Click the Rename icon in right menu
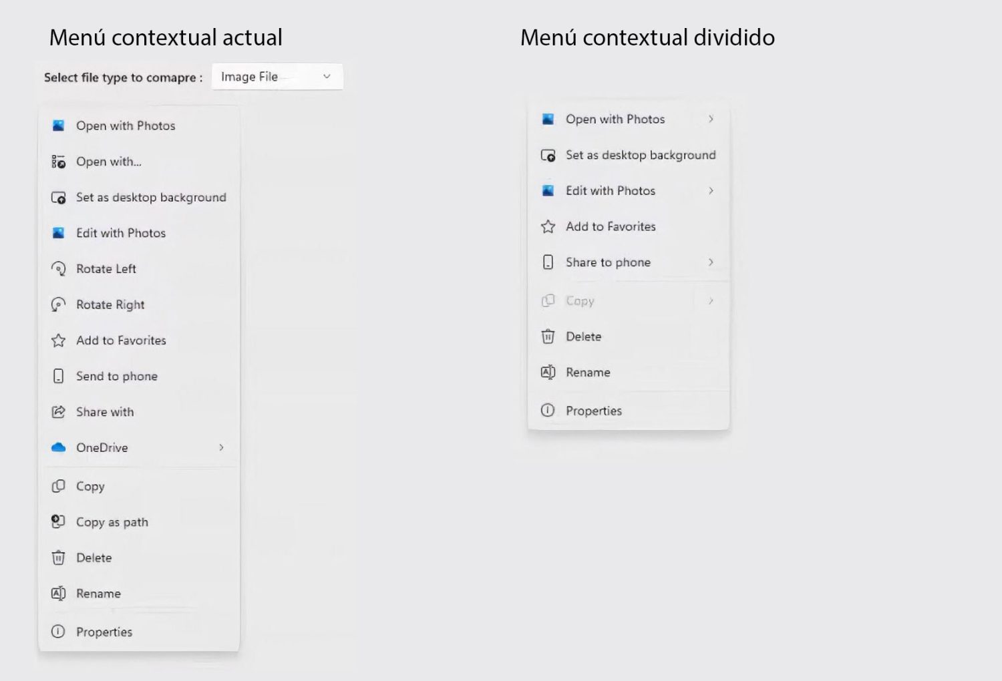 pos(548,373)
